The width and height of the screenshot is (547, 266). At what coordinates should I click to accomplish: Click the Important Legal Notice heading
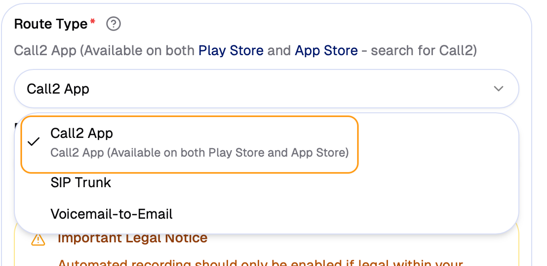[x=132, y=239]
